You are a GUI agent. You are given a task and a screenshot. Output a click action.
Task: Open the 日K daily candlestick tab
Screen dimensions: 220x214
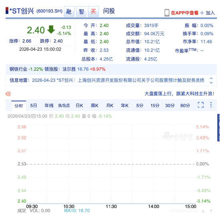(x=80, y=105)
